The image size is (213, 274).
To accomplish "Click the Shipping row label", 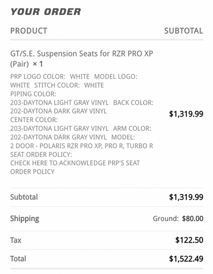I will (x=24, y=219).
